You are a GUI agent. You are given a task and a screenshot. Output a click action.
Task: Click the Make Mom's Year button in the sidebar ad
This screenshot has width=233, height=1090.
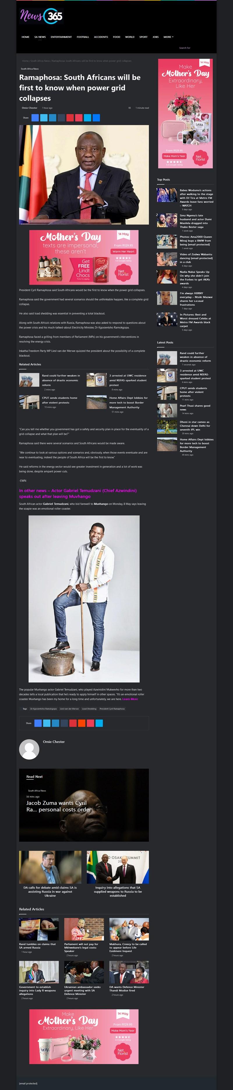pos(174,156)
